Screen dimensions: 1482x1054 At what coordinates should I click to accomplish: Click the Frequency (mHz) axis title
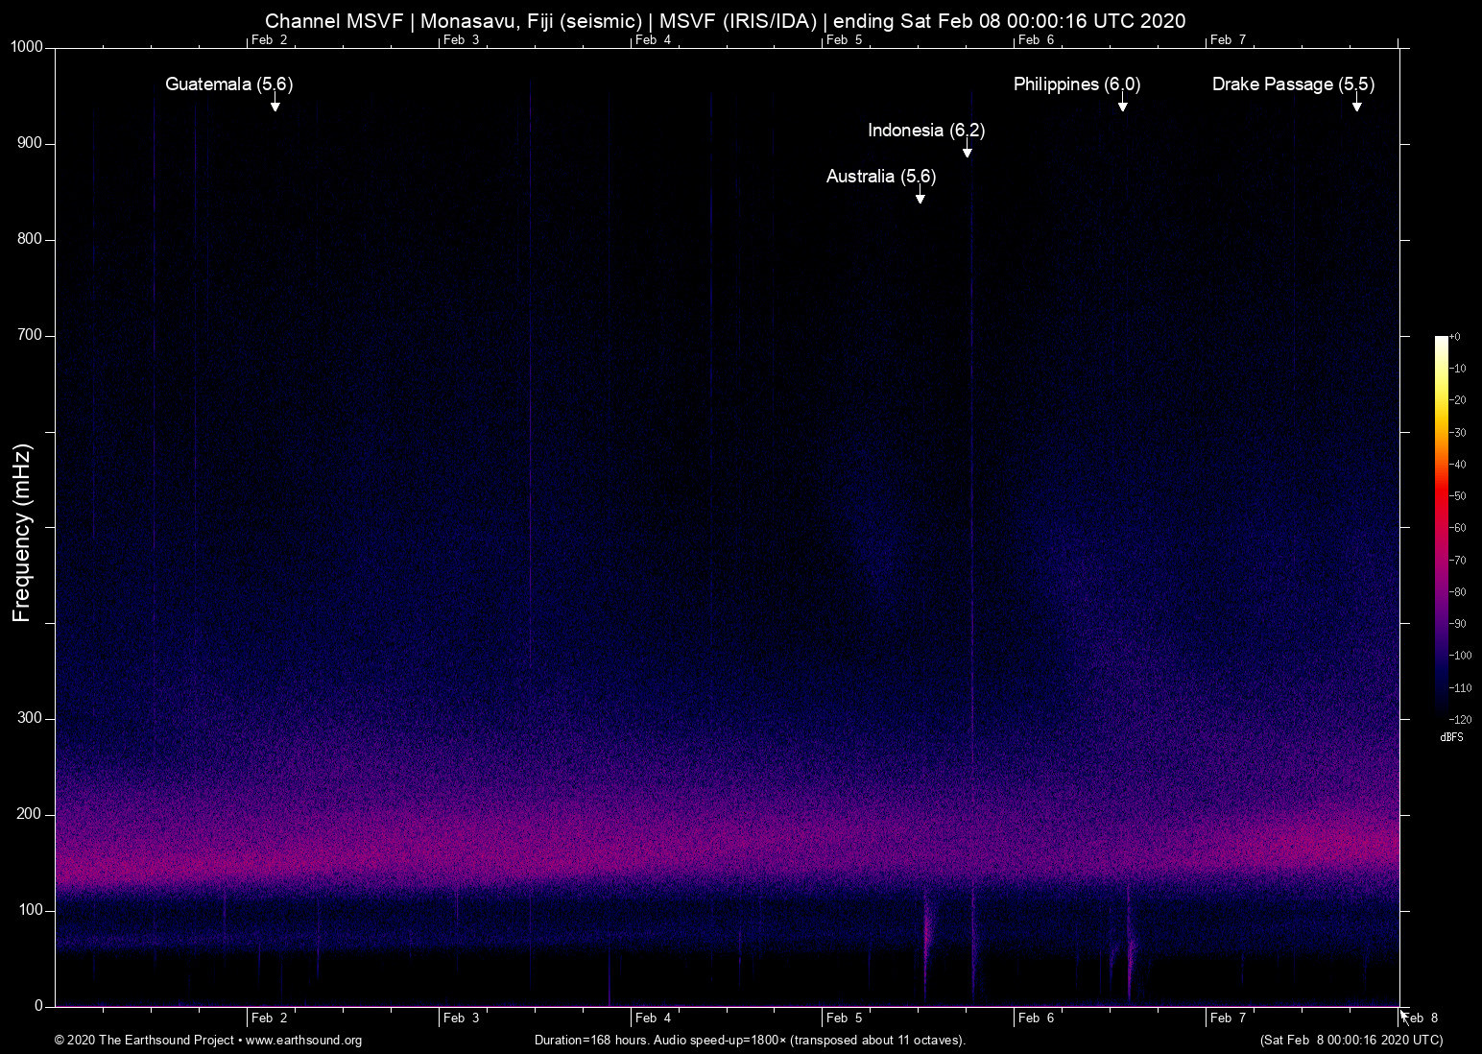22,533
